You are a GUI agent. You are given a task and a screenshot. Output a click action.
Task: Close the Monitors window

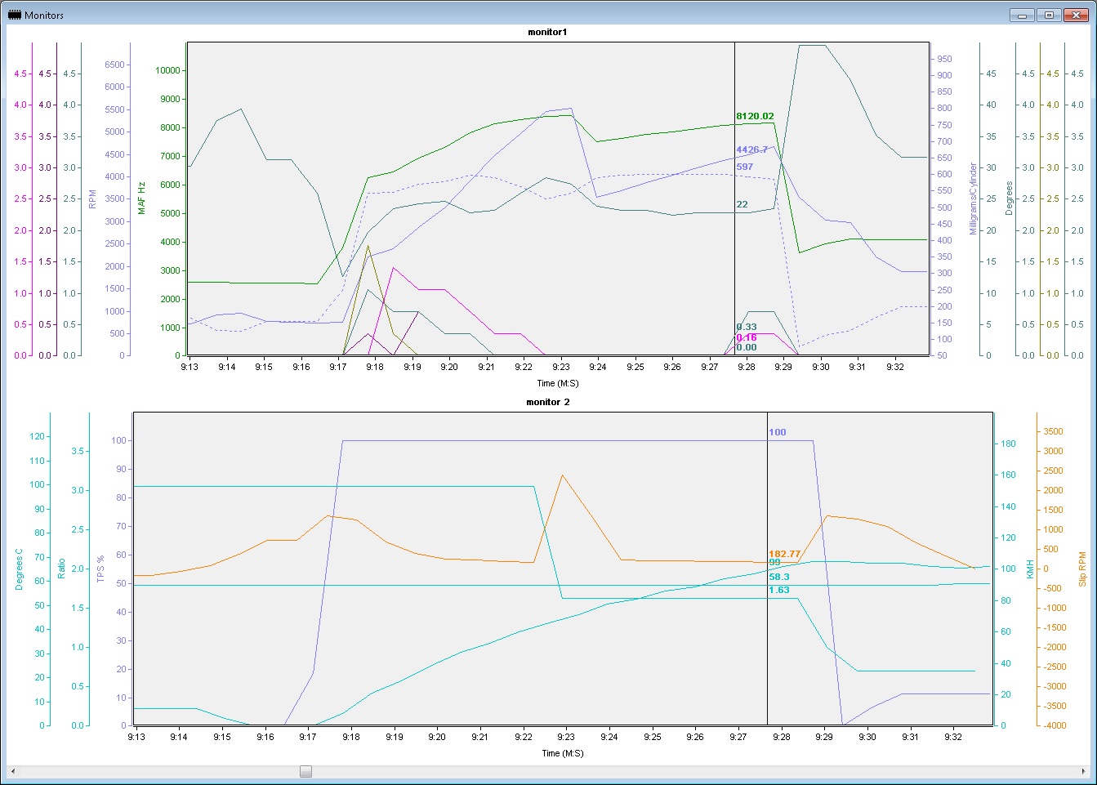click(x=1077, y=15)
